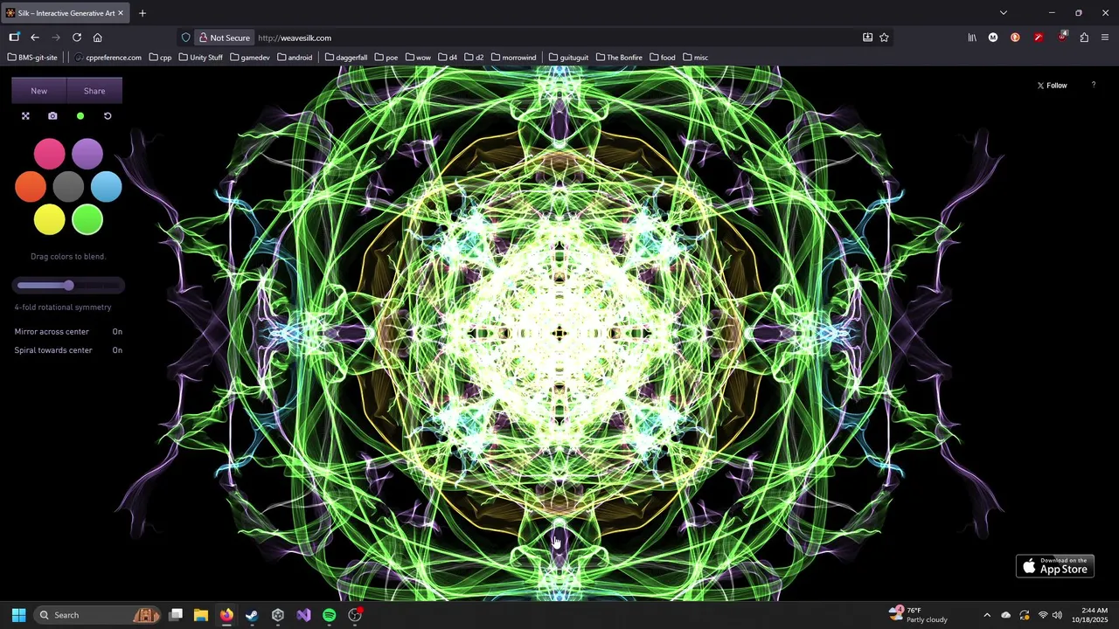Image resolution: width=1119 pixels, height=629 pixels.
Task: Pick the light blue color swatch
Action: 107,187
